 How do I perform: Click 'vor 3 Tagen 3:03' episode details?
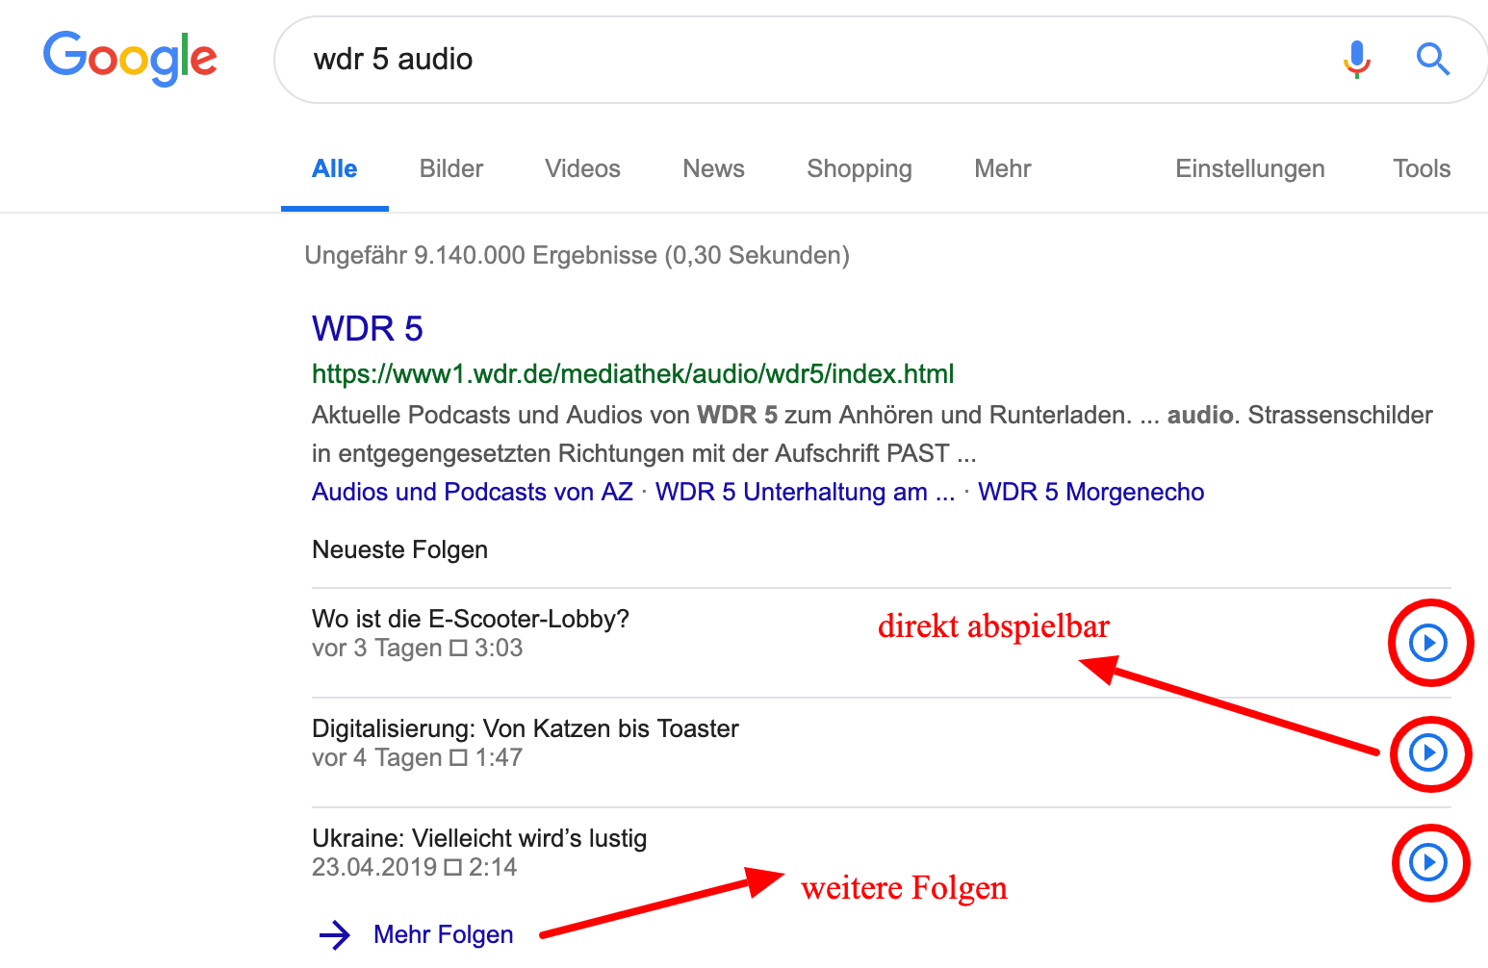tap(418, 649)
